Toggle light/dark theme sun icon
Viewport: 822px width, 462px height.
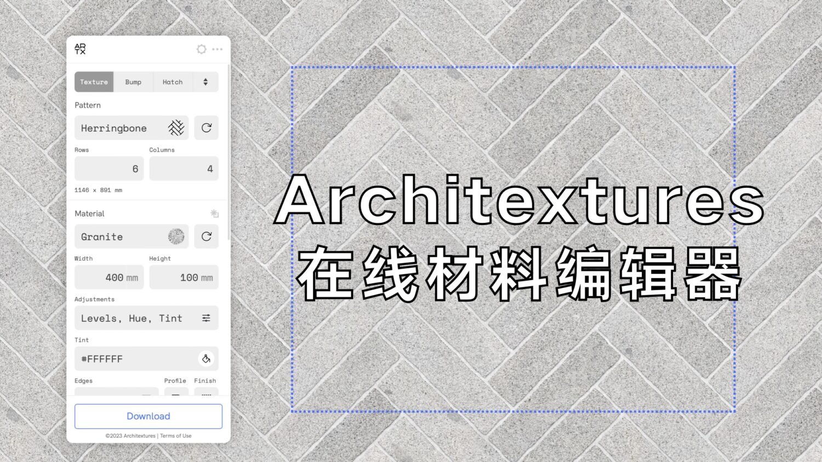[x=201, y=49]
